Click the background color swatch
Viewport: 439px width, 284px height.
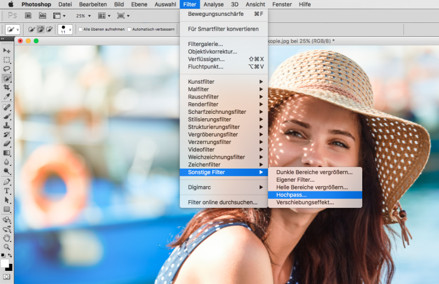(10, 268)
